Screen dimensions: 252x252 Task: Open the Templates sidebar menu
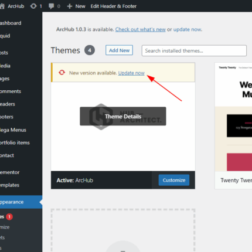[9, 185]
